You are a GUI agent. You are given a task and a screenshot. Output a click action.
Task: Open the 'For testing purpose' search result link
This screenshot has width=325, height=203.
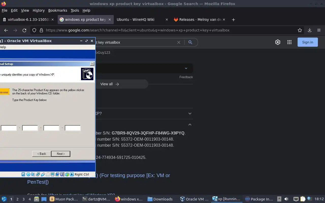pos(99,179)
